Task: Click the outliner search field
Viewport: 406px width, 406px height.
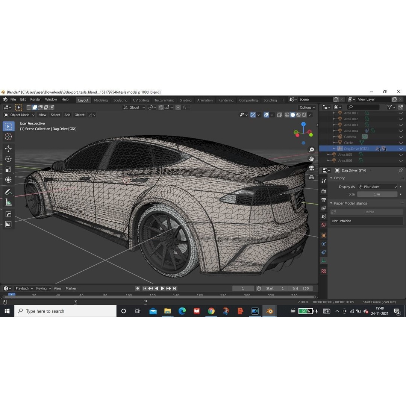Action: point(363,107)
